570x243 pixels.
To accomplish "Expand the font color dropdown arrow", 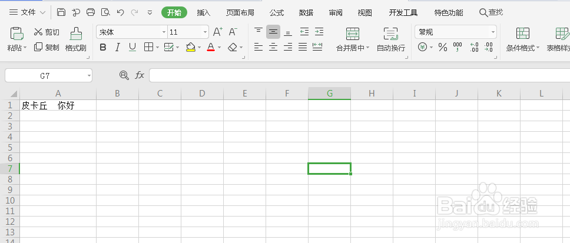I will [x=219, y=48].
